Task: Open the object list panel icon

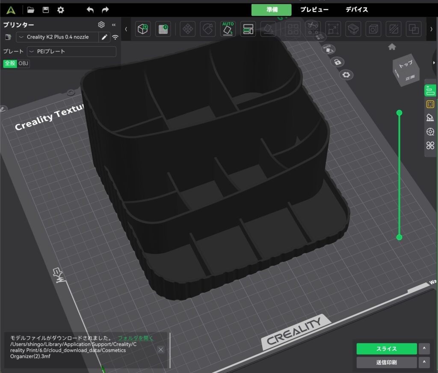Action: 430,104
